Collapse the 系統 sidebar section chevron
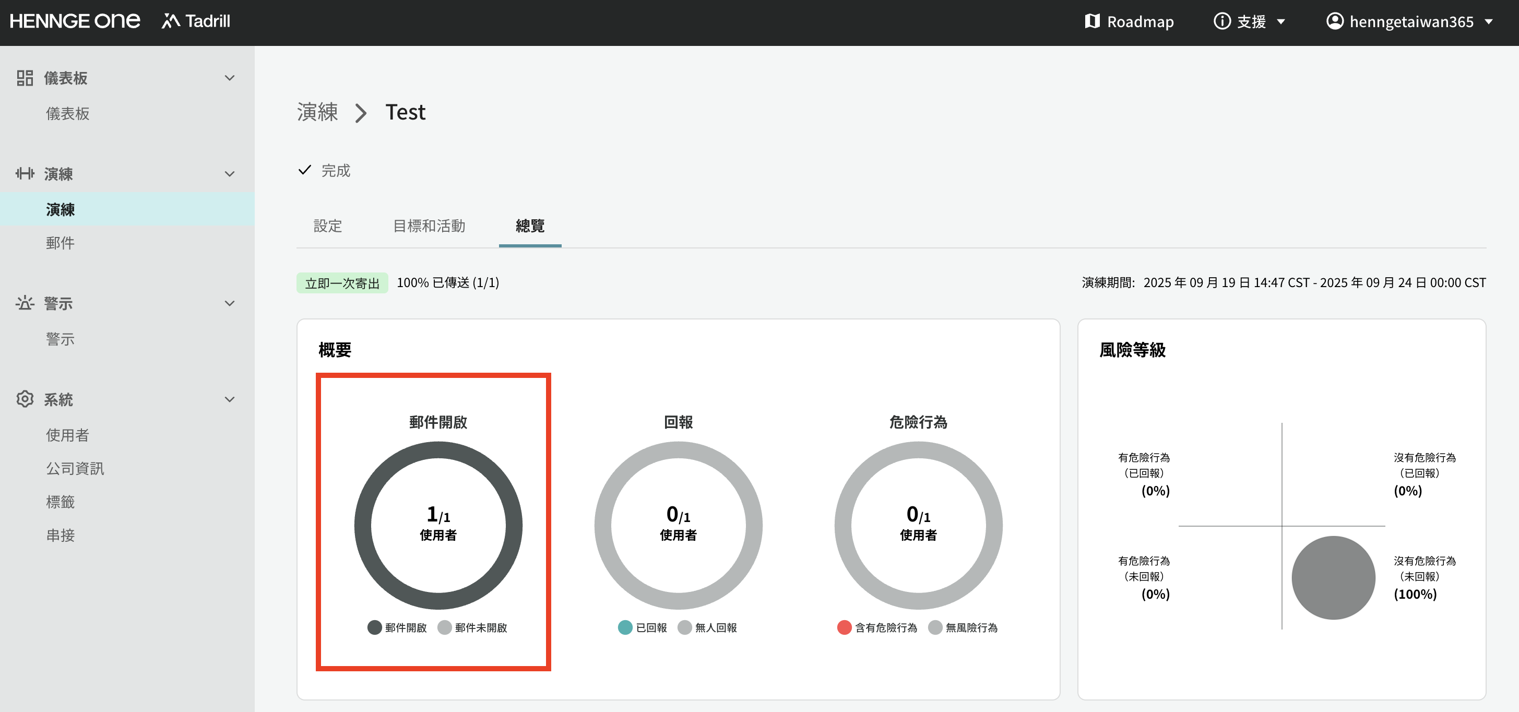Viewport: 1519px width, 712px height. [x=229, y=399]
